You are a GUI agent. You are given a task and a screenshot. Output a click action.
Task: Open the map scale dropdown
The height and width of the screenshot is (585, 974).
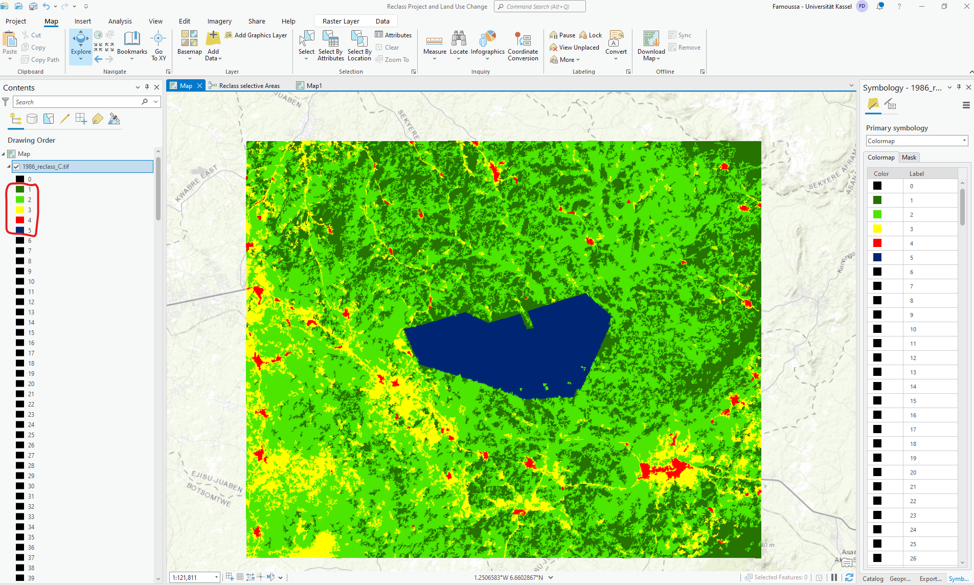(x=217, y=577)
